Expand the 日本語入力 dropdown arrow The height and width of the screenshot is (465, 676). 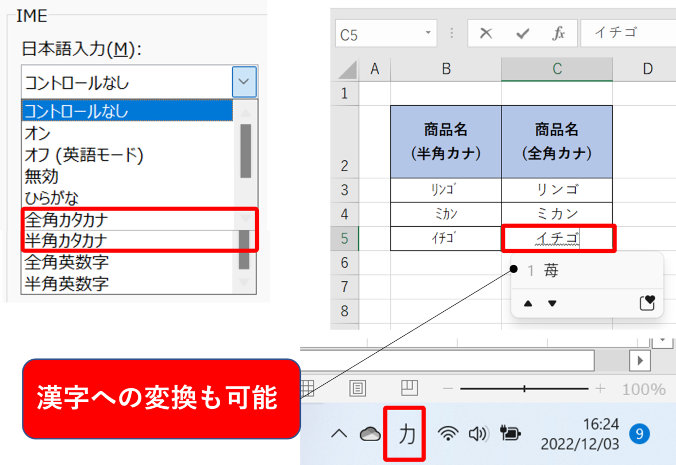[243, 82]
